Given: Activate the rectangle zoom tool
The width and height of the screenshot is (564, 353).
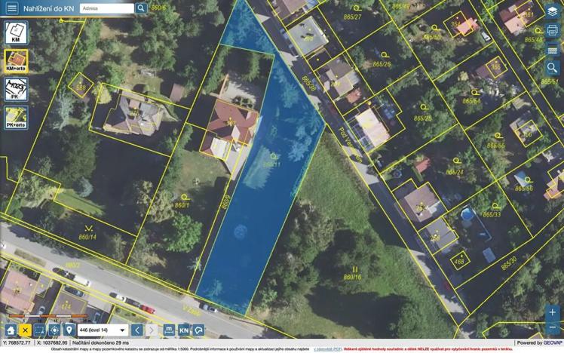Looking at the screenshot, I should click(39, 330).
